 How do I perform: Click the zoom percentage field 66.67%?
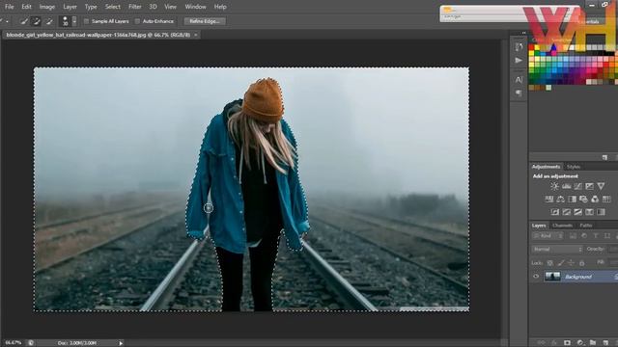(13, 343)
